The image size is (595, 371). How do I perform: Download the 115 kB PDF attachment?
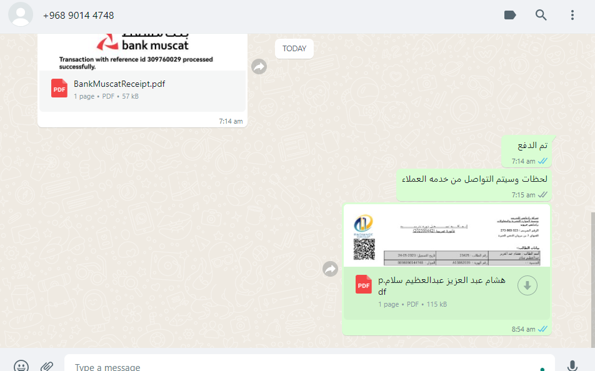pos(527,285)
